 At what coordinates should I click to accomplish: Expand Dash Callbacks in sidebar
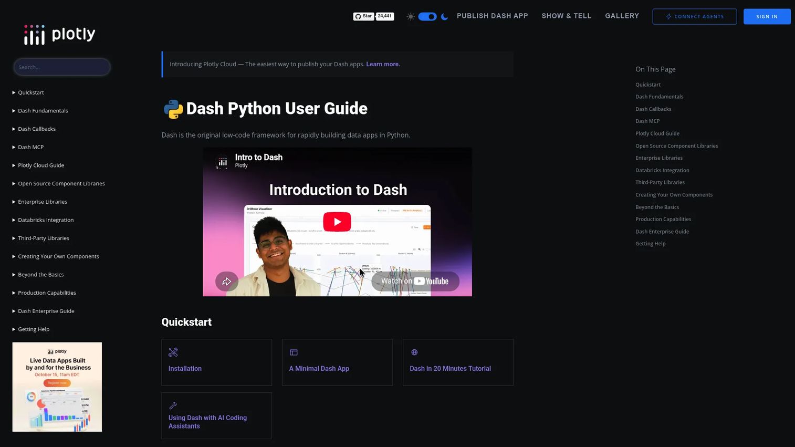[34, 129]
